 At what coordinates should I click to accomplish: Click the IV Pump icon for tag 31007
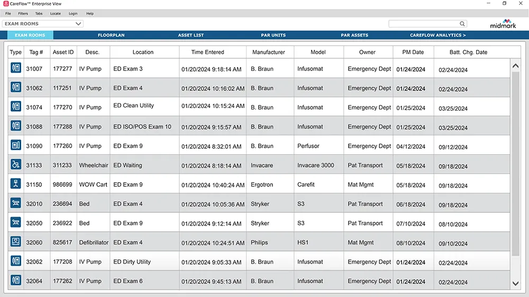point(16,68)
